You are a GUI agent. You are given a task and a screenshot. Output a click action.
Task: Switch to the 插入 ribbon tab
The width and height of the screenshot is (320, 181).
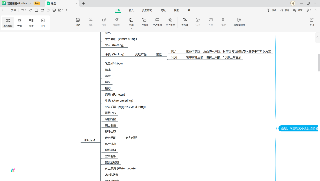[131, 10]
